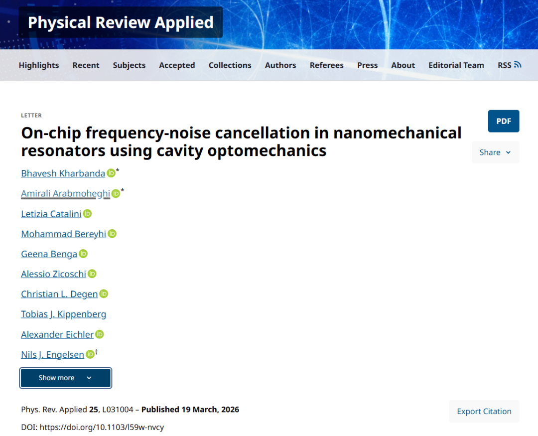Screen dimensions: 538x436
Task: Open Christian L. Degen's ORCID icon
Action: click(x=104, y=294)
